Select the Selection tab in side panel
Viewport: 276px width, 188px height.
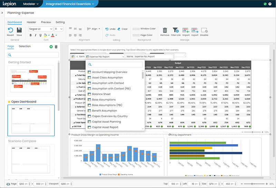[x=24, y=46]
